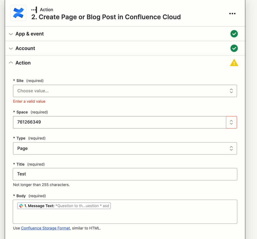
Task: Click green checkmark beside App & event
Action: click(234, 34)
